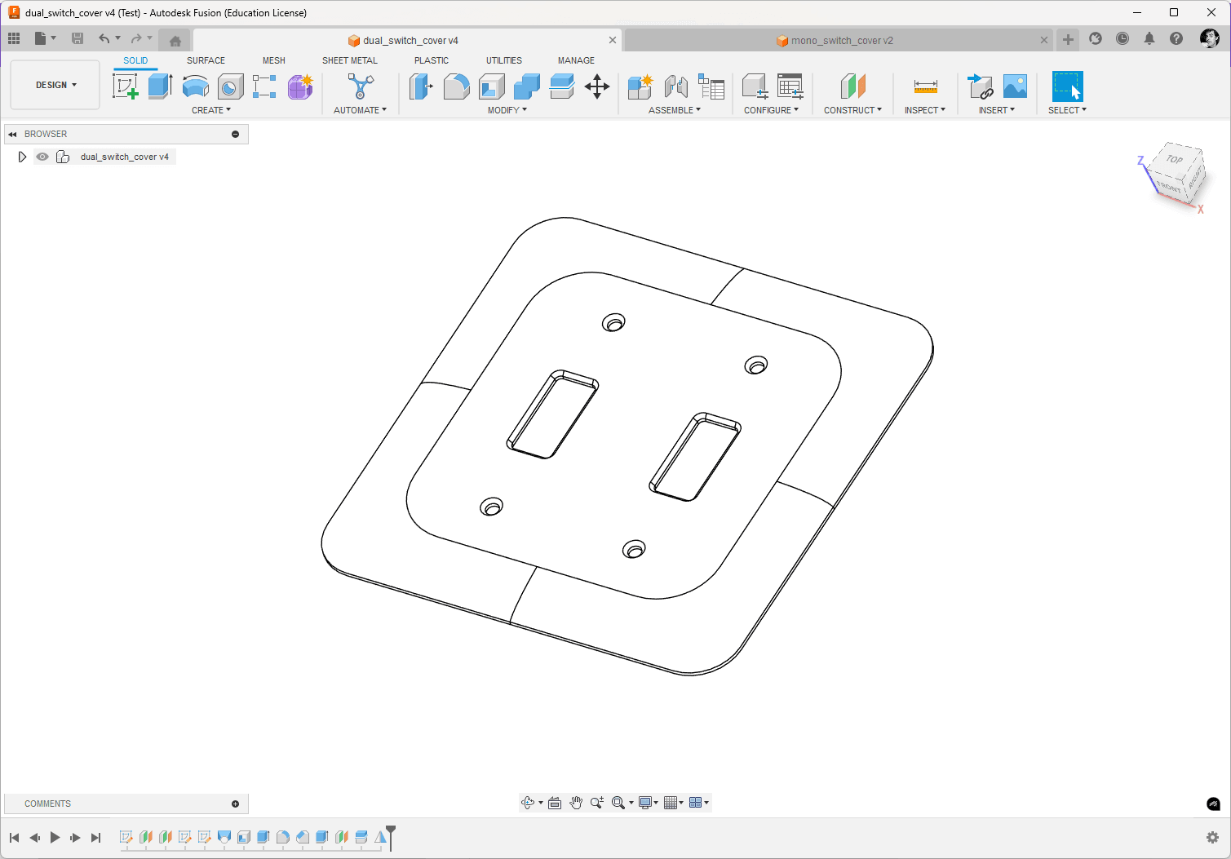Open the job status clock icon
This screenshot has height=859, width=1231.
click(1123, 38)
